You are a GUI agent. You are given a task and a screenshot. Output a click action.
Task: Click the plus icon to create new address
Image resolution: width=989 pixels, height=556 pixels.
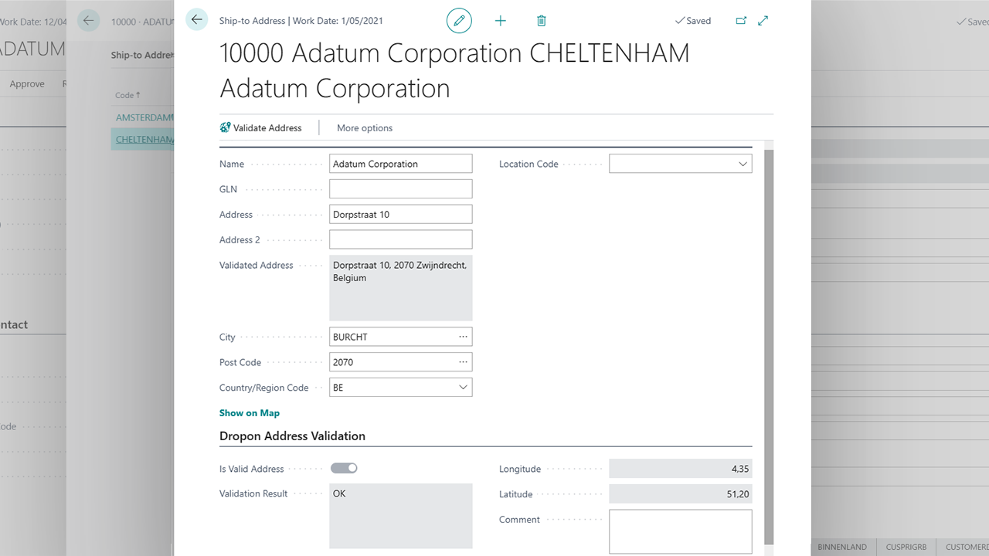(500, 21)
